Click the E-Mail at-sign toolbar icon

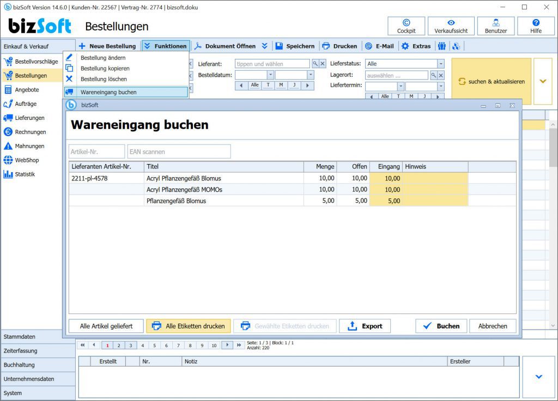tap(369, 46)
